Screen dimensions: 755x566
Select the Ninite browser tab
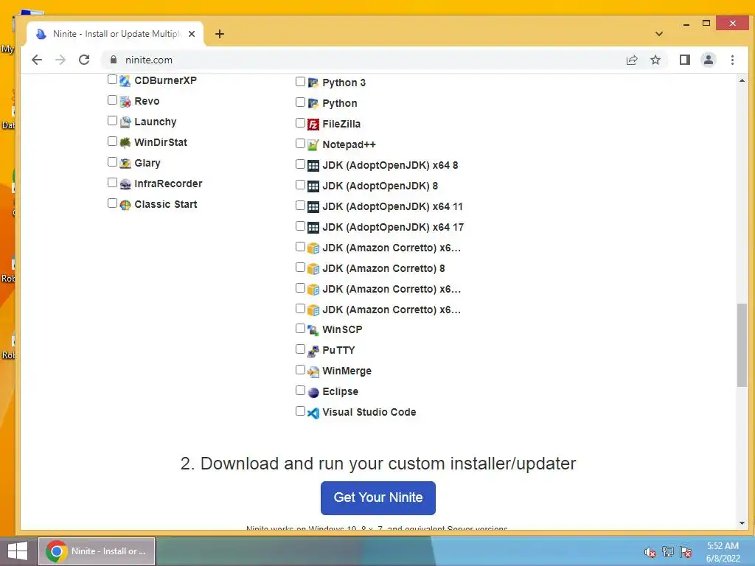pyautogui.click(x=116, y=34)
